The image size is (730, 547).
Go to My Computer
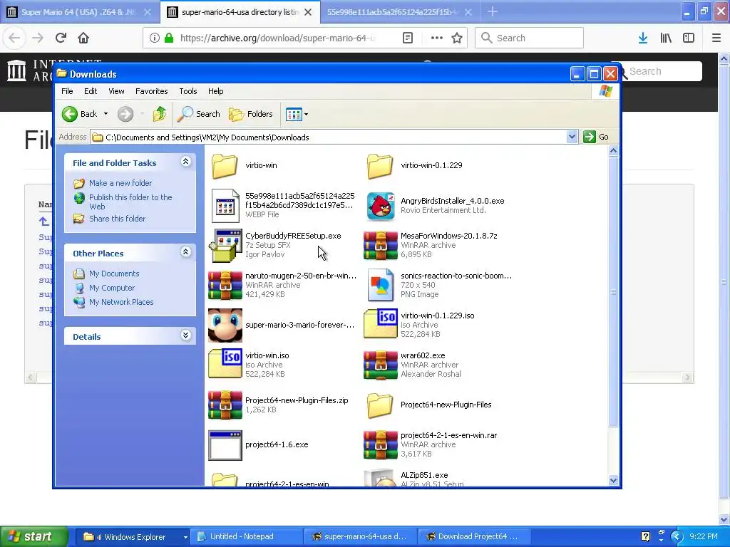coord(112,288)
